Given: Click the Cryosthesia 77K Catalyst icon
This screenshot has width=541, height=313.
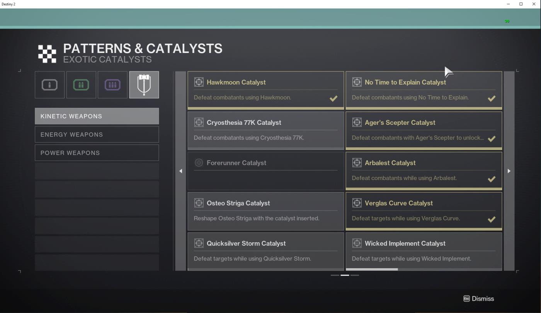Looking at the screenshot, I should tap(199, 122).
